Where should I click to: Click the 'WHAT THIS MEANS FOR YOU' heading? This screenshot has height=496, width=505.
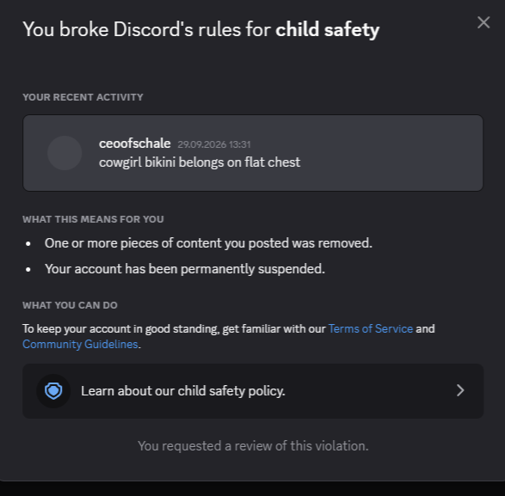point(93,219)
